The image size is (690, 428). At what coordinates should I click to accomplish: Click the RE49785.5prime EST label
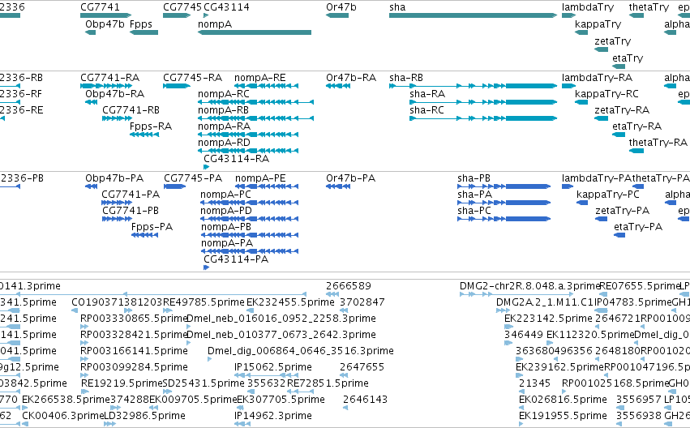coord(204,302)
